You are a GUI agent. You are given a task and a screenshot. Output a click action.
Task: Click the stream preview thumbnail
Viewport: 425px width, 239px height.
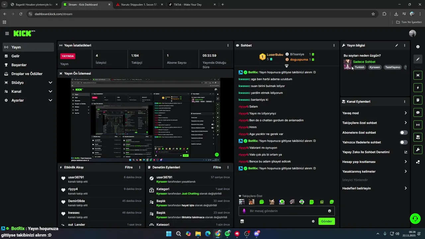click(145, 120)
